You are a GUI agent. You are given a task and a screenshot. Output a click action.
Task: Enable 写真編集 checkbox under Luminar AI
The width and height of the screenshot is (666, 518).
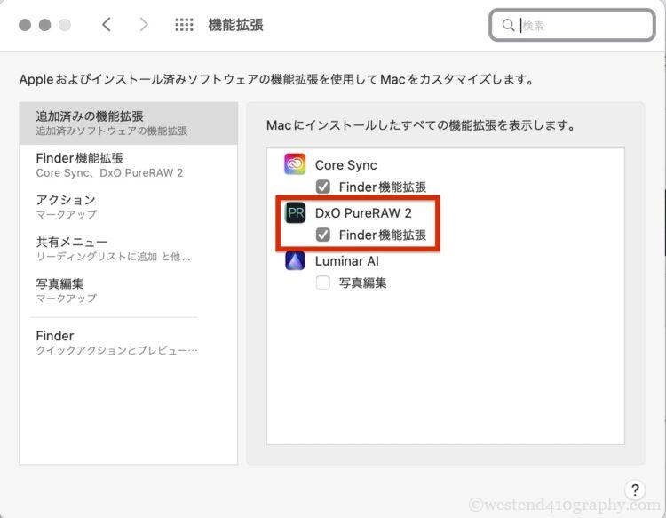pyautogui.click(x=323, y=283)
